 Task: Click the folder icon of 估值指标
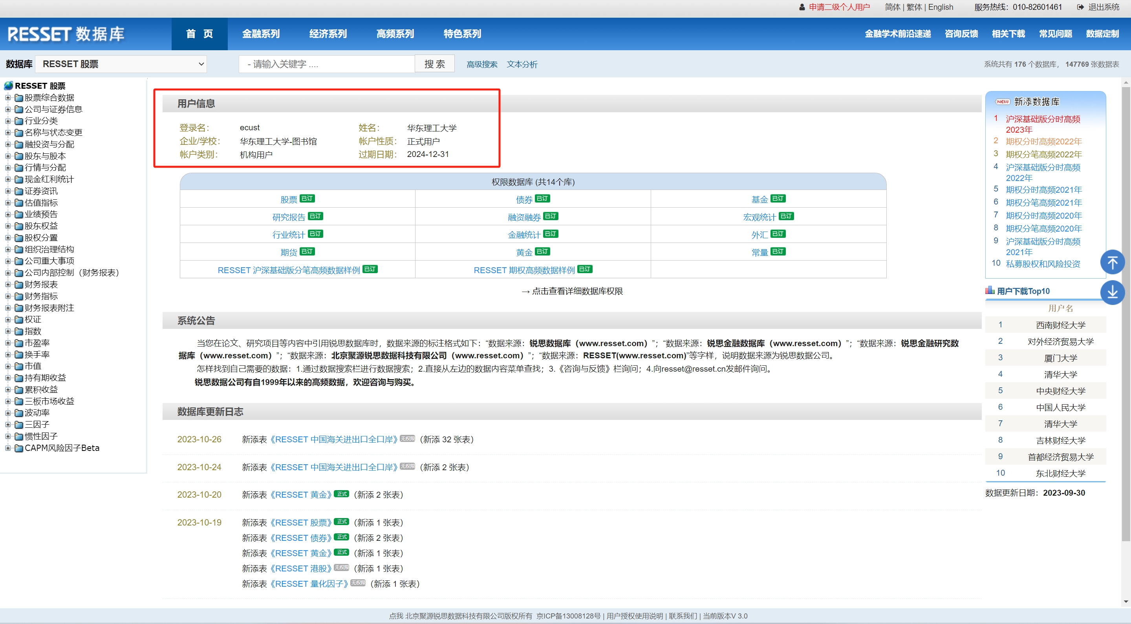[x=19, y=203]
